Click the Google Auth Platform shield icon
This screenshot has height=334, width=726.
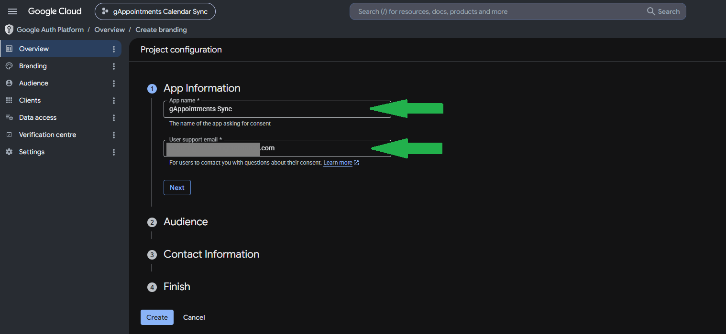click(9, 30)
